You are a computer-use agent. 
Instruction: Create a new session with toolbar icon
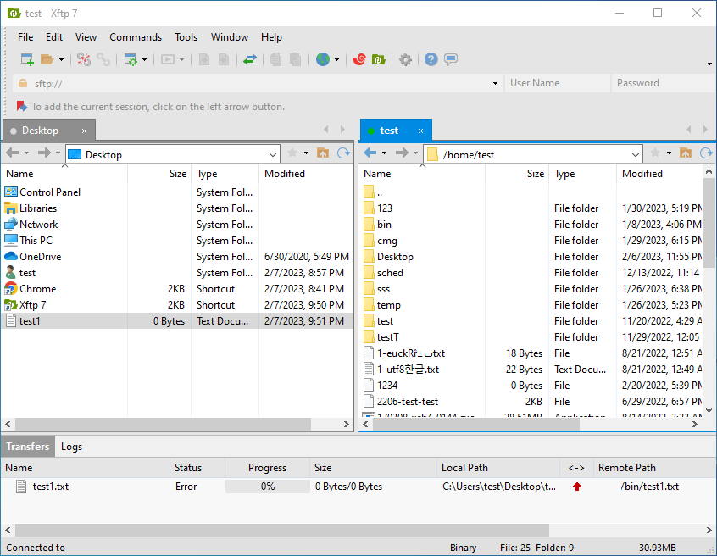point(27,59)
